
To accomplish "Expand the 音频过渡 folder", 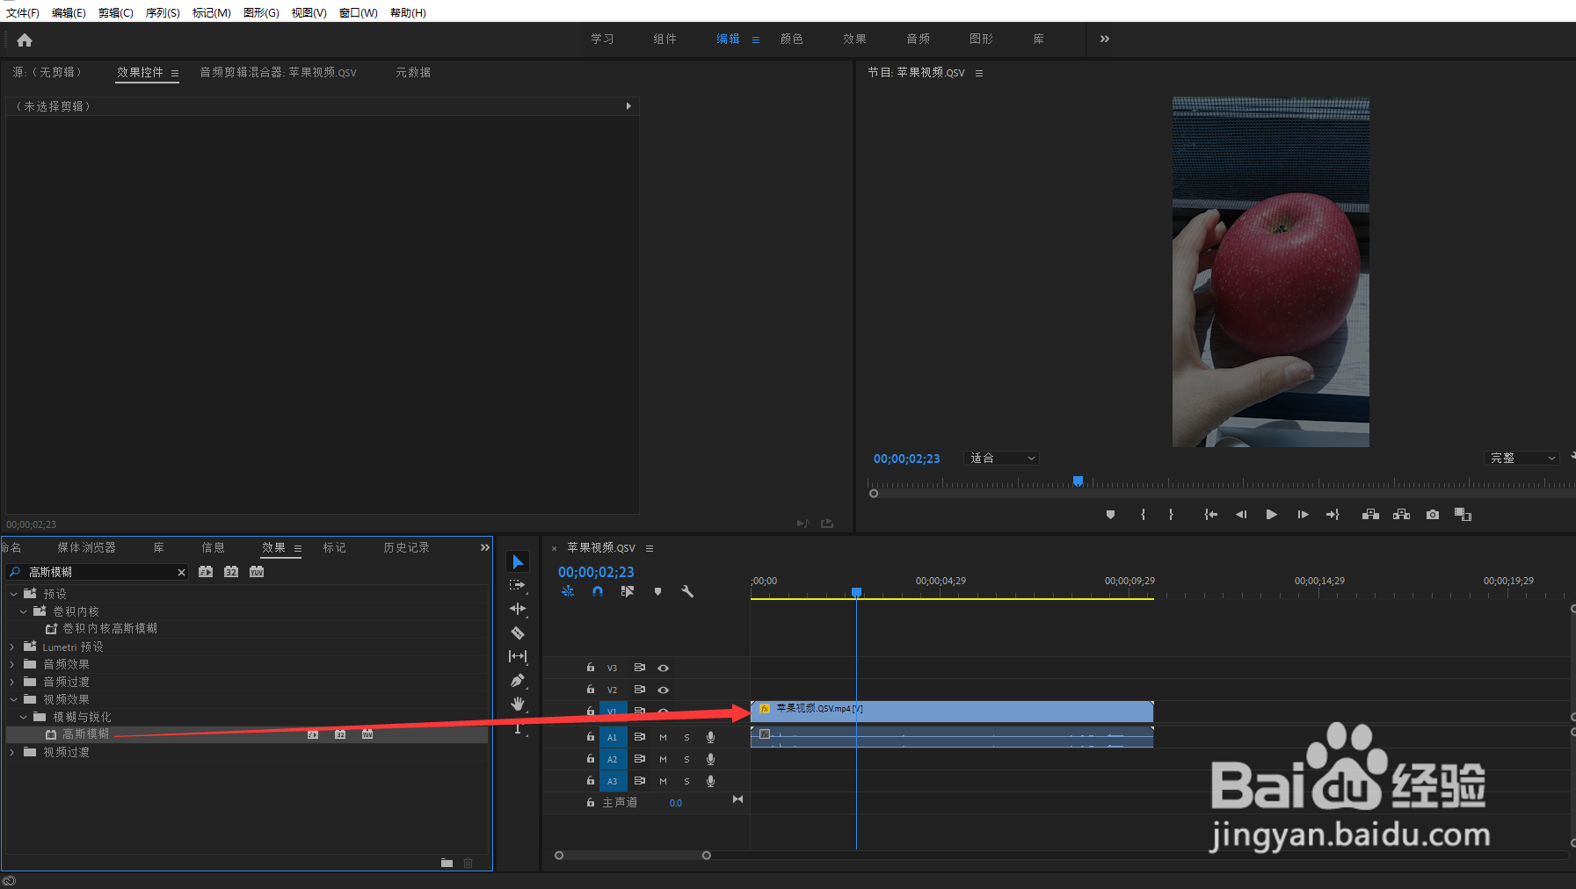I will click(12, 682).
